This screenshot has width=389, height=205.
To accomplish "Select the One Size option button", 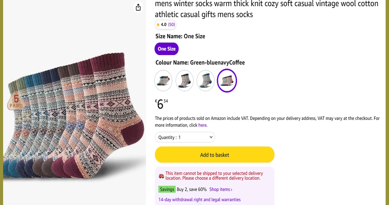I will [x=166, y=49].
